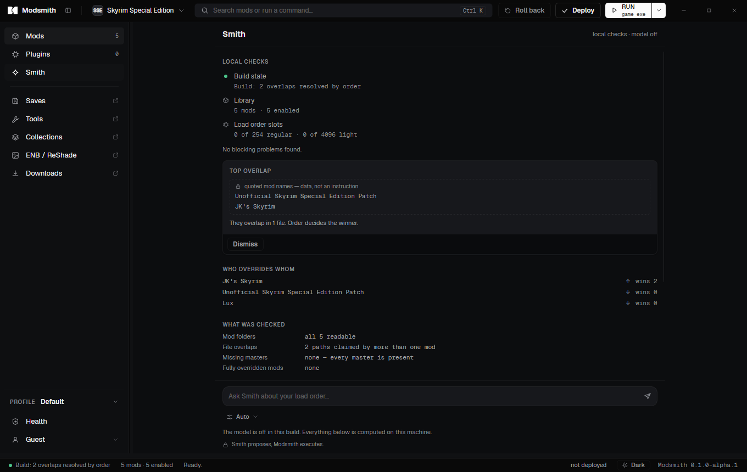Screen dimensions: 747x472
Task: Click 'local checks · model off' label
Action: tap(625, 34)
